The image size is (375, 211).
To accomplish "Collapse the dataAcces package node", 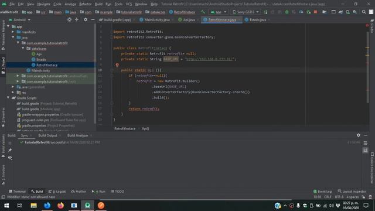I will click(x=23, y=48).
